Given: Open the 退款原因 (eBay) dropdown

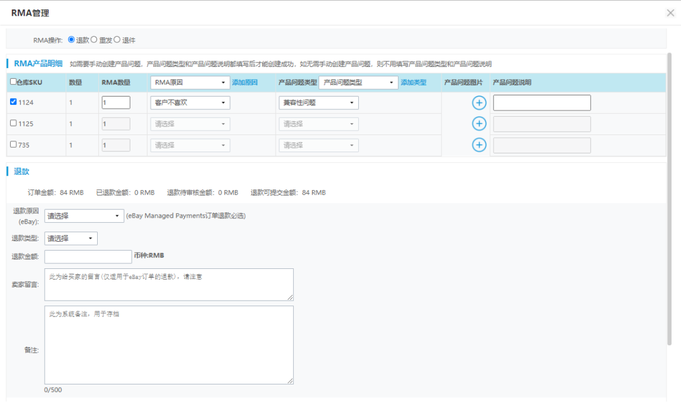Looking at the screenshot, I should point(84,216).
